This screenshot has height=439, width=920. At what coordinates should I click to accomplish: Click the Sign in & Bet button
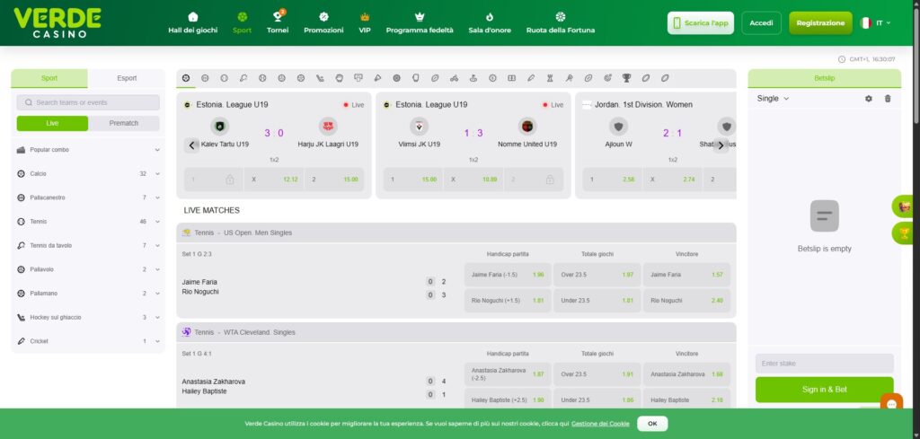(x=825, y=390)
